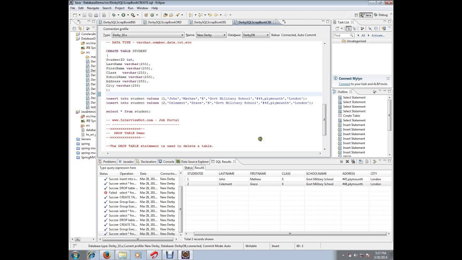
Task: Select the Status tab in SQL Results
Action: point(188,168)
